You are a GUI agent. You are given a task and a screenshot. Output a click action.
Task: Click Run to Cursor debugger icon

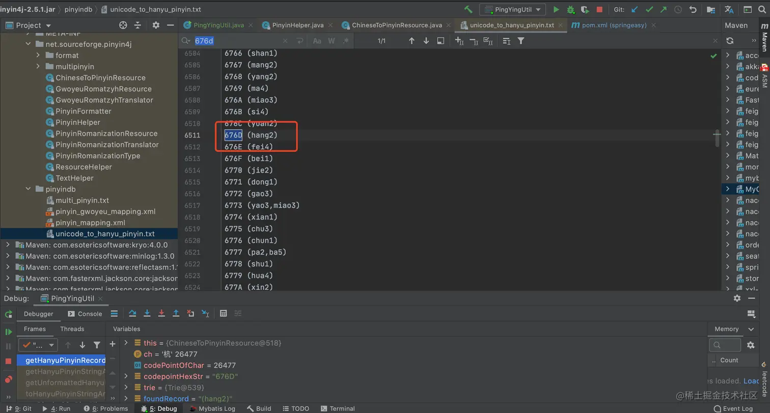205,313
